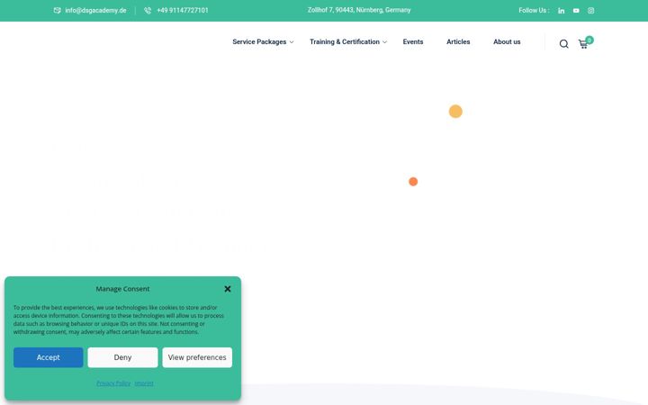Image resolution: width=648 pixels, height=405 pixels.
Task: Open the Imprint link
Action: coord(144,383)
